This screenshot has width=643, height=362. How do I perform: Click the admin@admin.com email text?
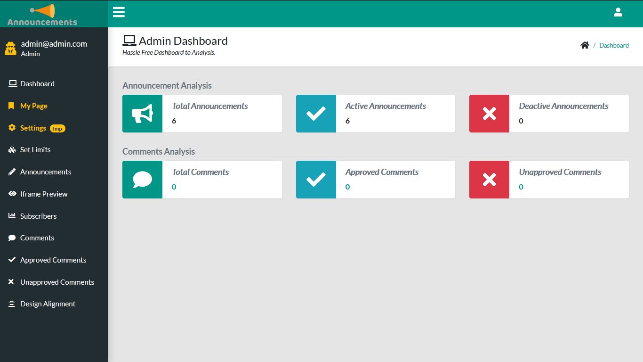[x=54, y=44]
